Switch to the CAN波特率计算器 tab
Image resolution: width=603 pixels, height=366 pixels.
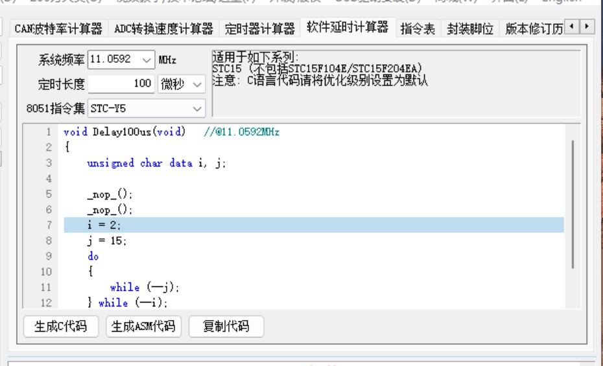[59, 29]
